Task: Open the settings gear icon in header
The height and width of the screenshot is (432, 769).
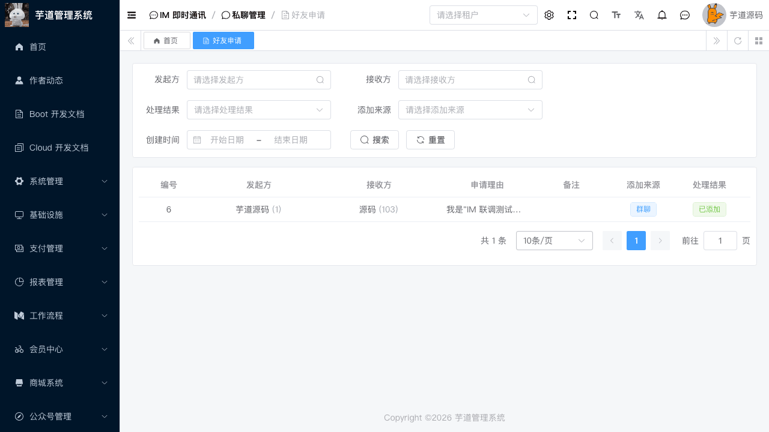Action: [x=549, y=15]
